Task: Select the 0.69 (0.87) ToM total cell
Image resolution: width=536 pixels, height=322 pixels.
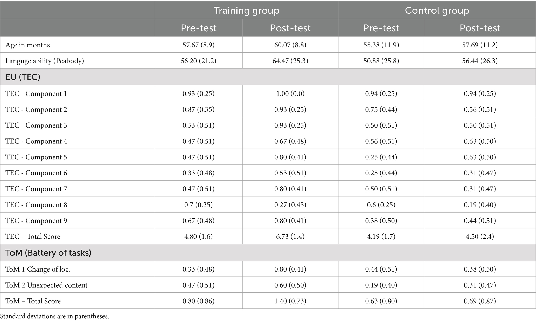Action: (x=480, y=301)
